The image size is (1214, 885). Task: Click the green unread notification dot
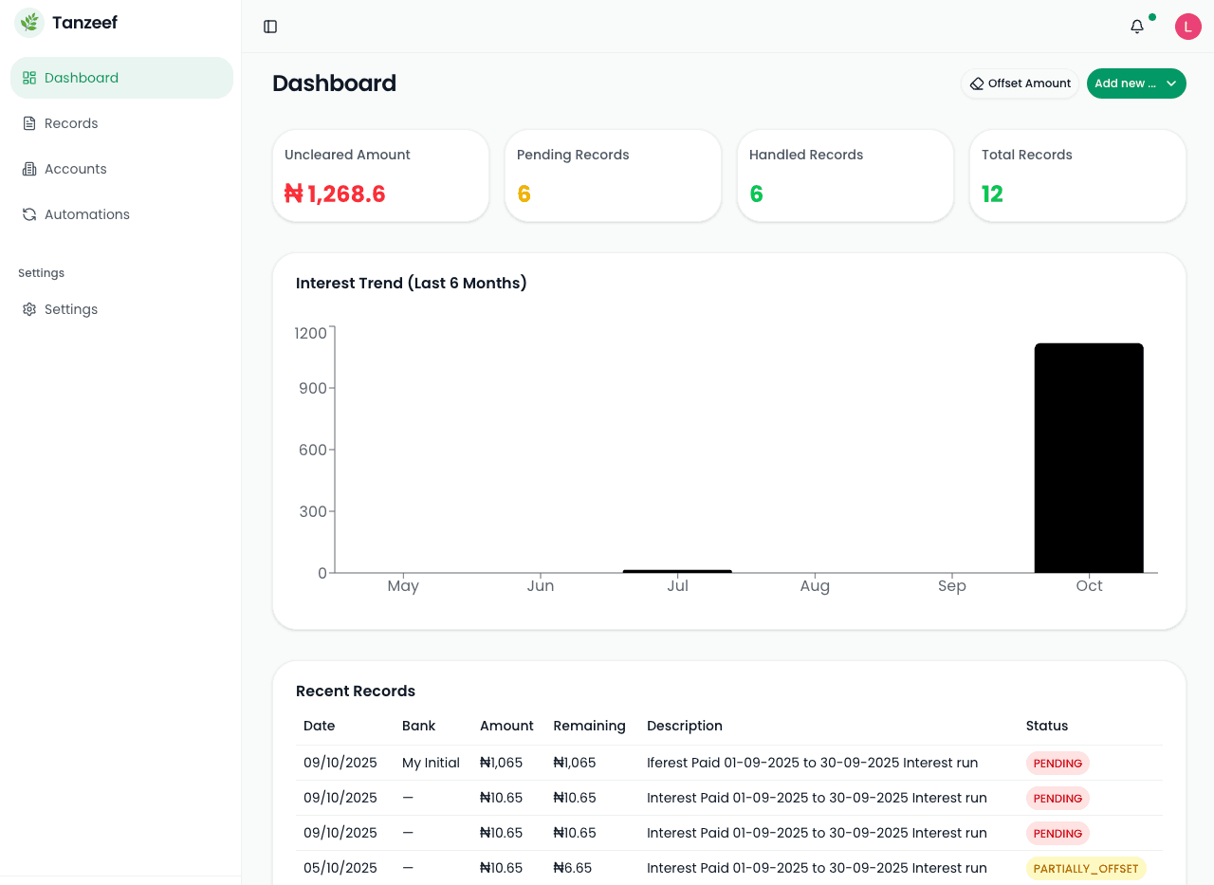pos(1151,16)
